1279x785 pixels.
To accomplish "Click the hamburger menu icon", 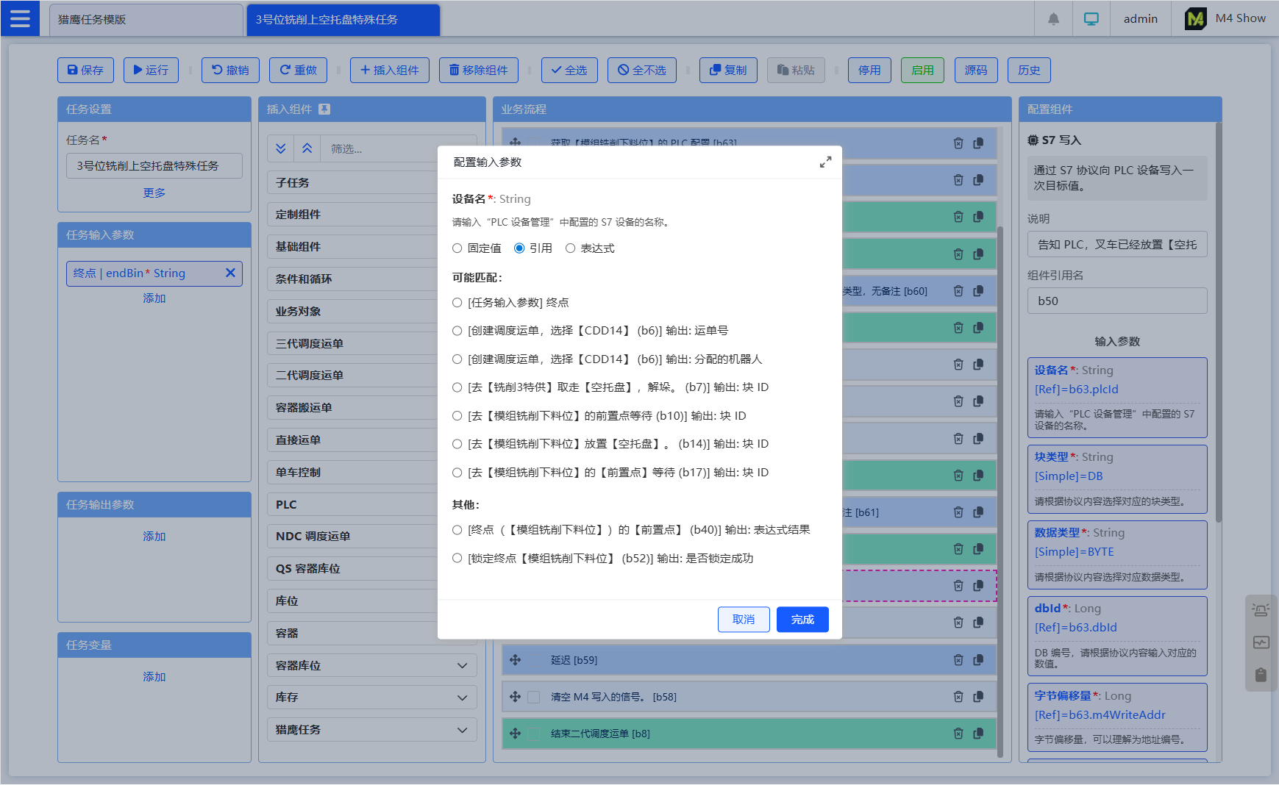I will tap(20, 18).
